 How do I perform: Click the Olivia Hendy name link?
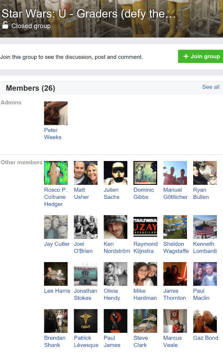pyautogui.click(x=112, y=295)
